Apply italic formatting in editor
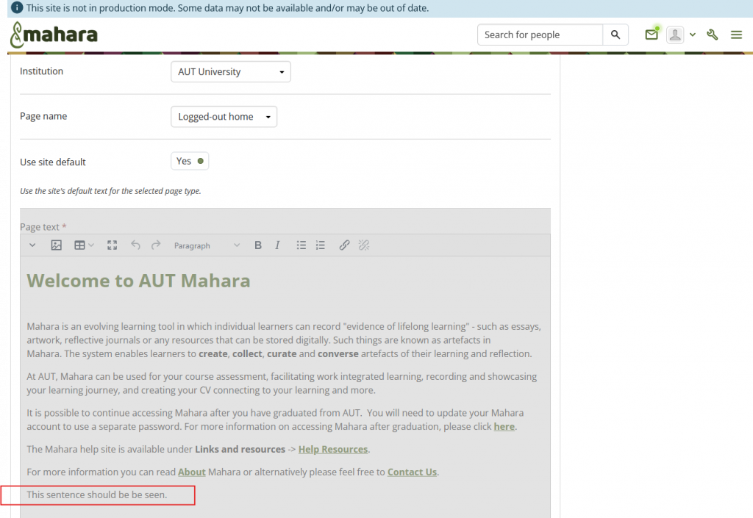The image size is (753, 518). coord(277,245)
